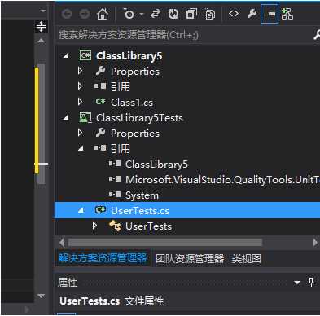This screenshot has height=316, width=320.
Task: Click the ClassLibrary5Tests test project icon
Action: pos(85,117)
